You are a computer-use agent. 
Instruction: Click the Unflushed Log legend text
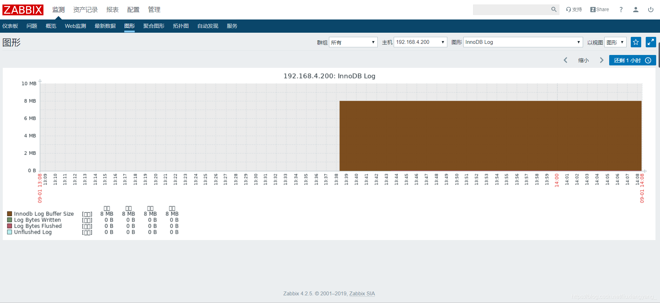tap(33, 232)
